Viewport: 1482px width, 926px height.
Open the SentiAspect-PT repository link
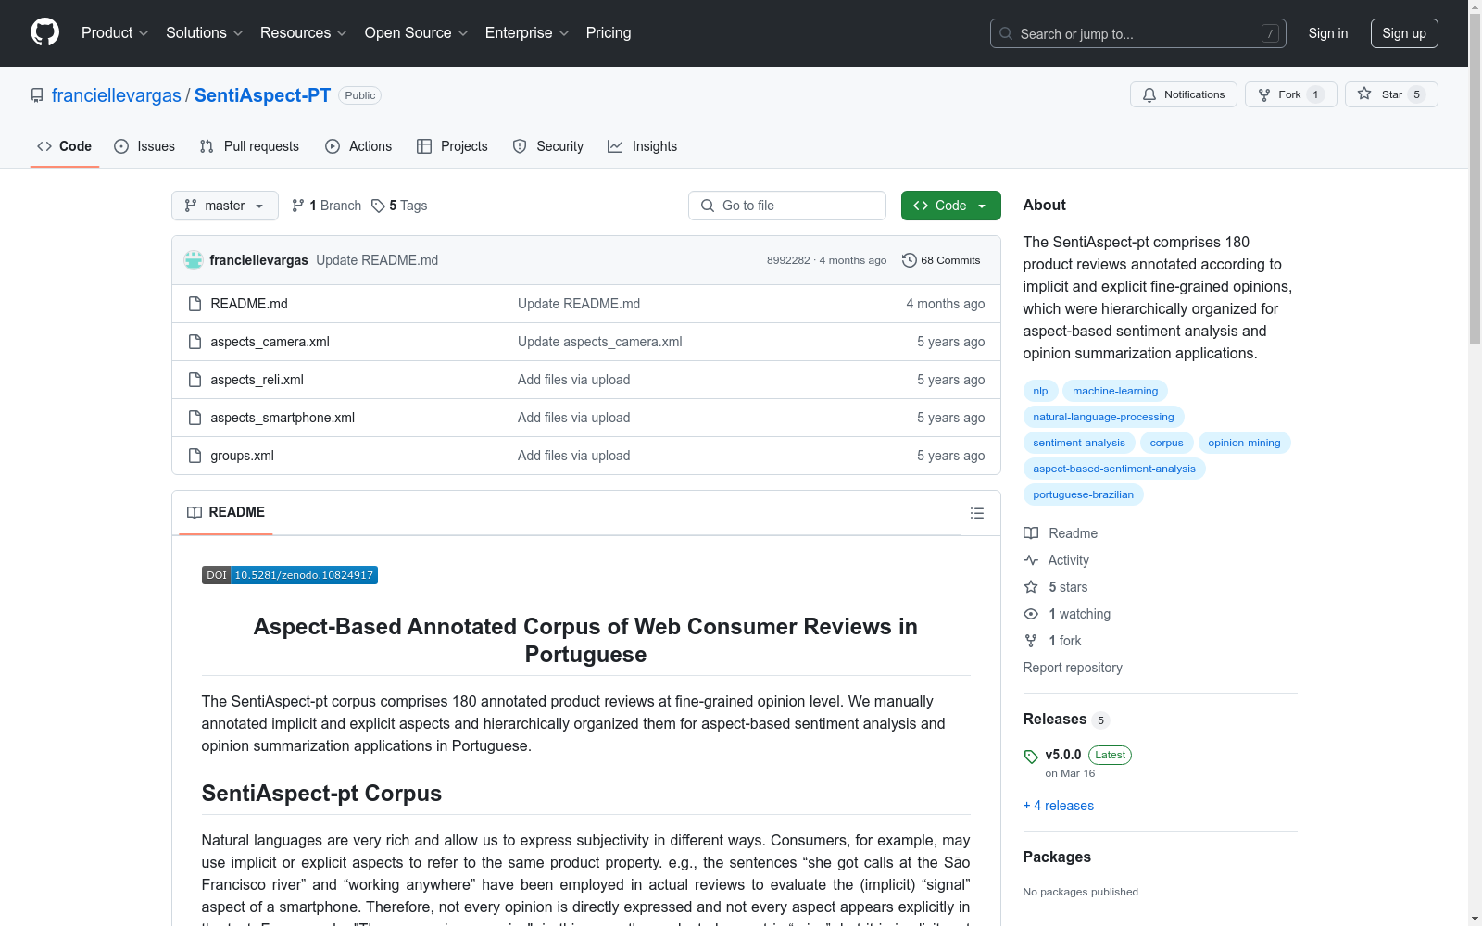coord(262,95)
